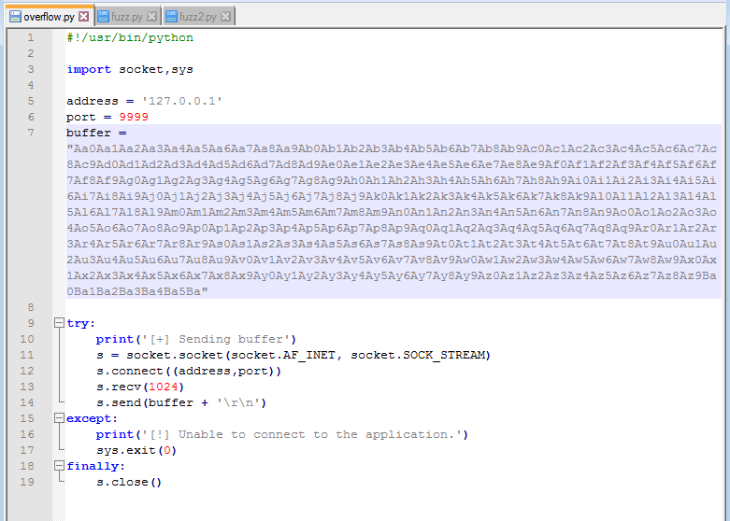730x521 pixels.
Task: Close the fuzz2.py tab
Action: click(226, 17)
